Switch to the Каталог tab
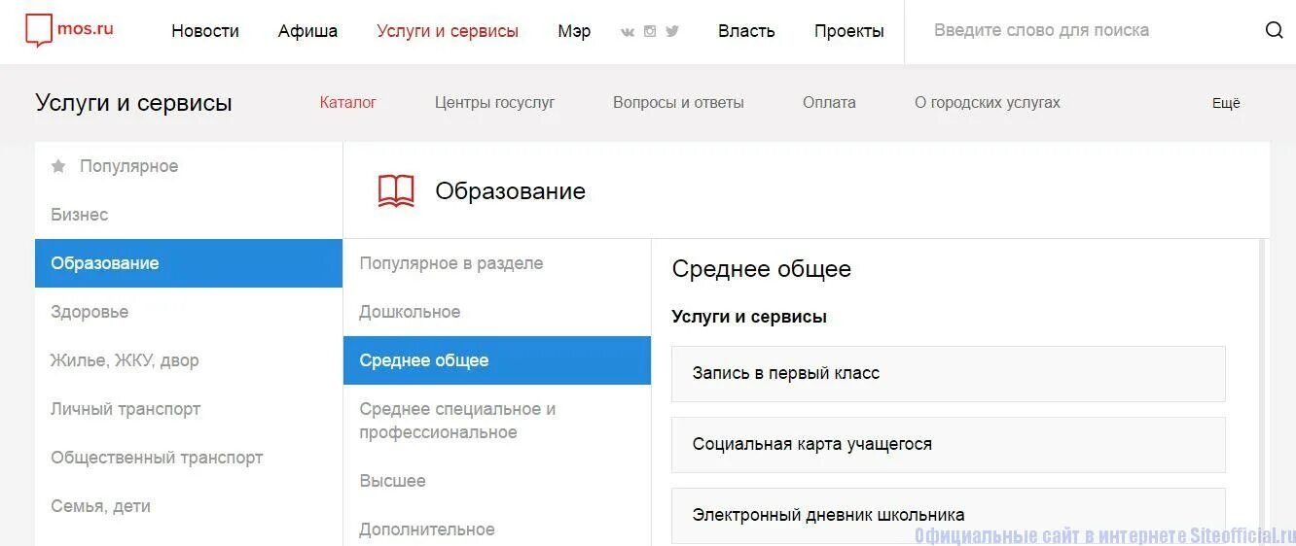 click(348, 102)
